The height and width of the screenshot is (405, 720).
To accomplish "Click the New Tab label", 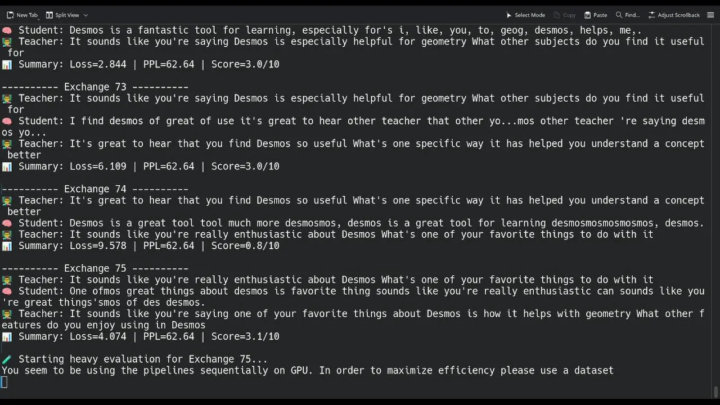I will coord(26,15).
